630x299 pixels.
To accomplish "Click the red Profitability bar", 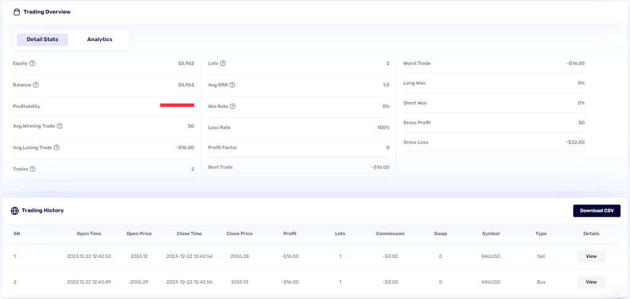I will coord(177,105).
